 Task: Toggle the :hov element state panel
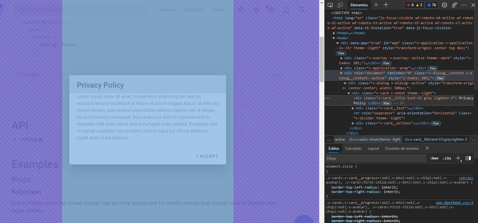click(x=434, y=158)
